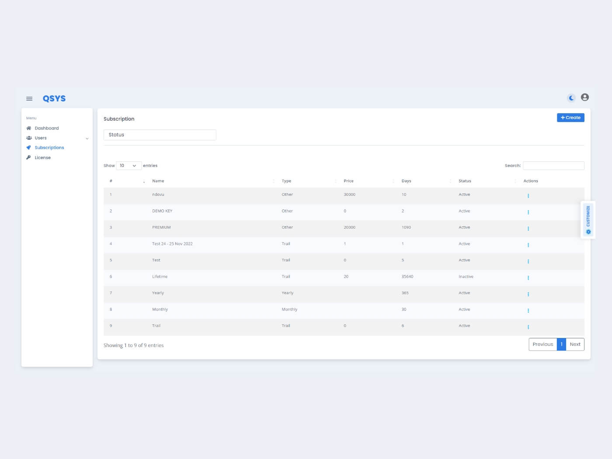Open actions menu for ndovu row
The height and width of the screenshot is (459, 612).
click(528, 196)
